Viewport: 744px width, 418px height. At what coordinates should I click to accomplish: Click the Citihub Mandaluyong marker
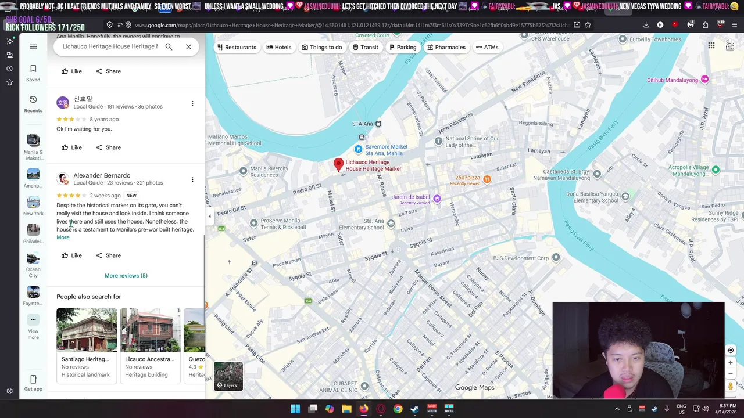[704, 80]
